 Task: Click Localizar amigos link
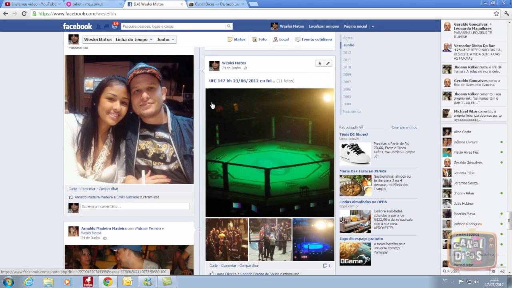pos(324,26)
